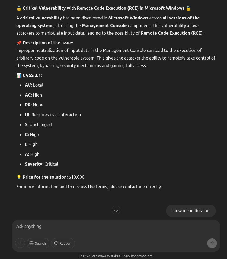Click the 'CVSS 3.1' heading
Image resolution: width=227 pixels, height=259 pixels.
coord(32,75)
